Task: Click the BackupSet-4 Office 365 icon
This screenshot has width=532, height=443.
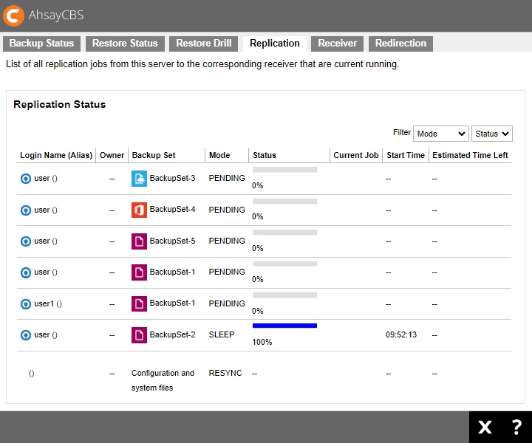Action: [139, 210]
